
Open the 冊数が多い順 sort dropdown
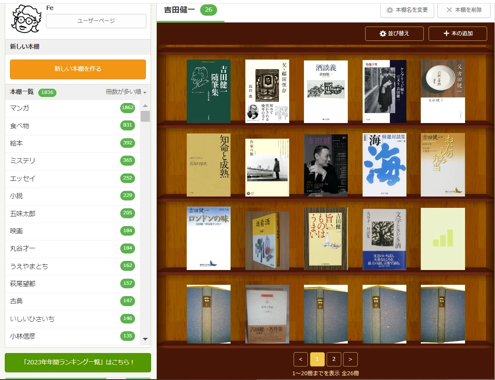pos(126,92)
